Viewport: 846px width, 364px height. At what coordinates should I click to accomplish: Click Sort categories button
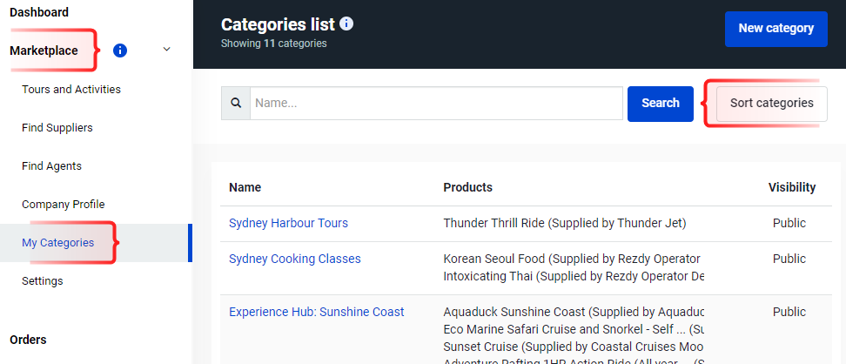point(771,103)
